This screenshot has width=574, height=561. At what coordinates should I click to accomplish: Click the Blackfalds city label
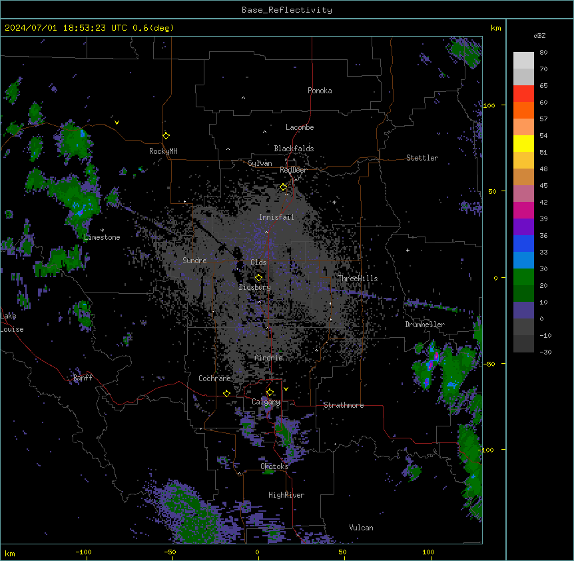(x=294, y=149)
